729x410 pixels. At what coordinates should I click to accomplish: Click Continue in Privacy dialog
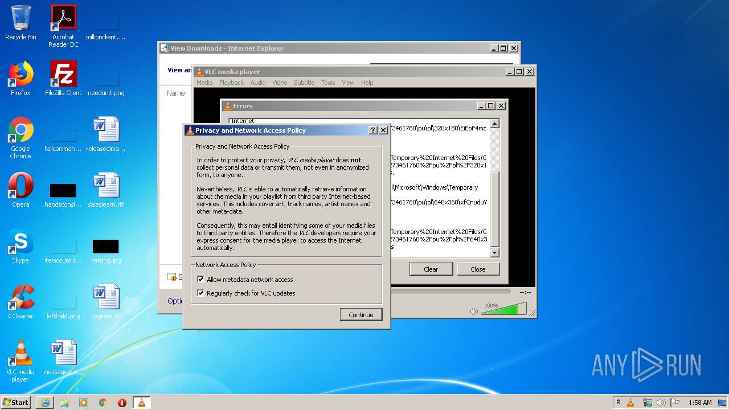[361, 315]
